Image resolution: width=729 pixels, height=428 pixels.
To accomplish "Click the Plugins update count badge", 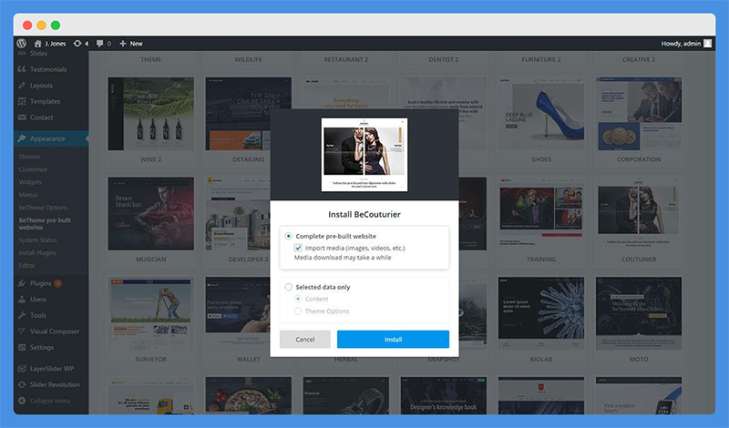I will point(58,283).
